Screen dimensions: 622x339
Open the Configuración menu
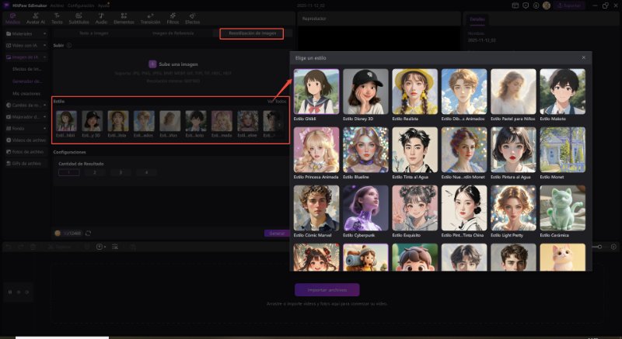81,5
